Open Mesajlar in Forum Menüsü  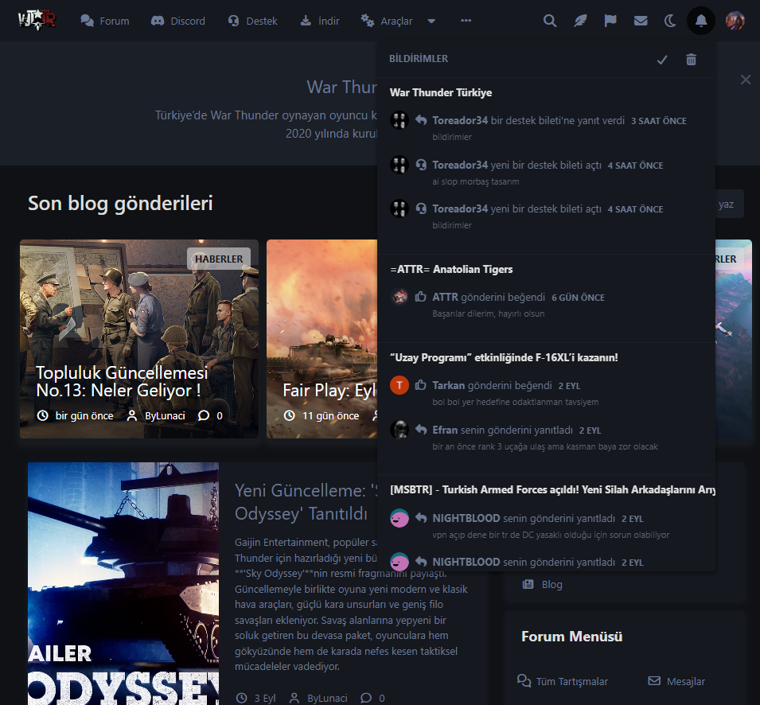click(x=676, y=681)
